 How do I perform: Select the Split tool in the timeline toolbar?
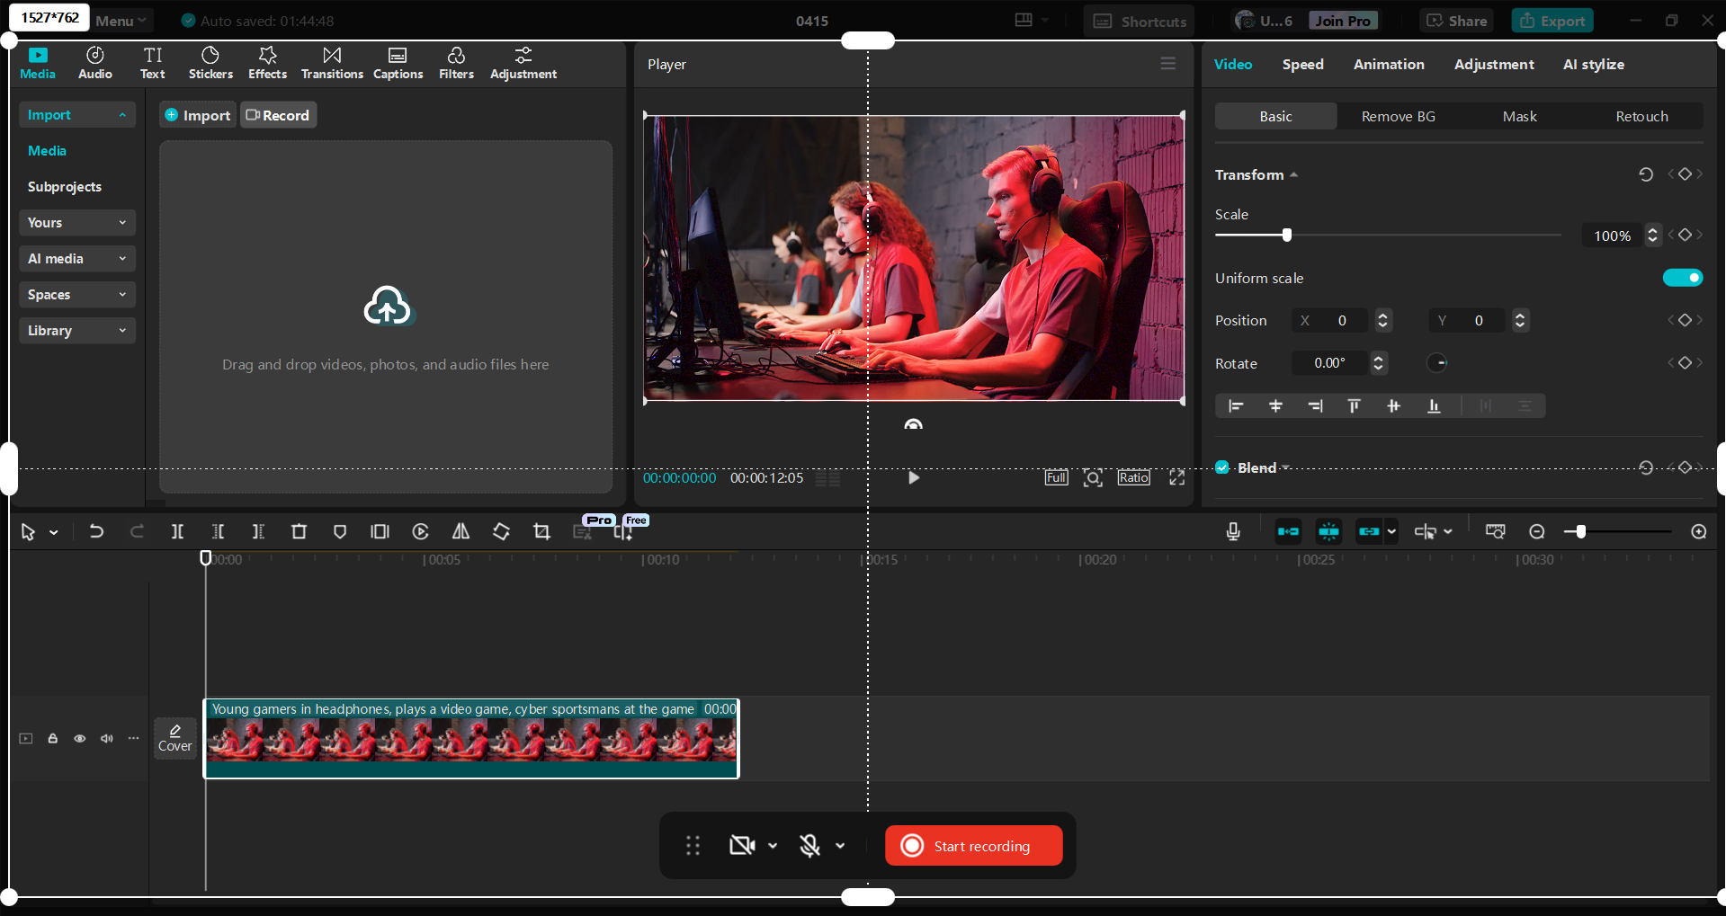click(177, 531)
